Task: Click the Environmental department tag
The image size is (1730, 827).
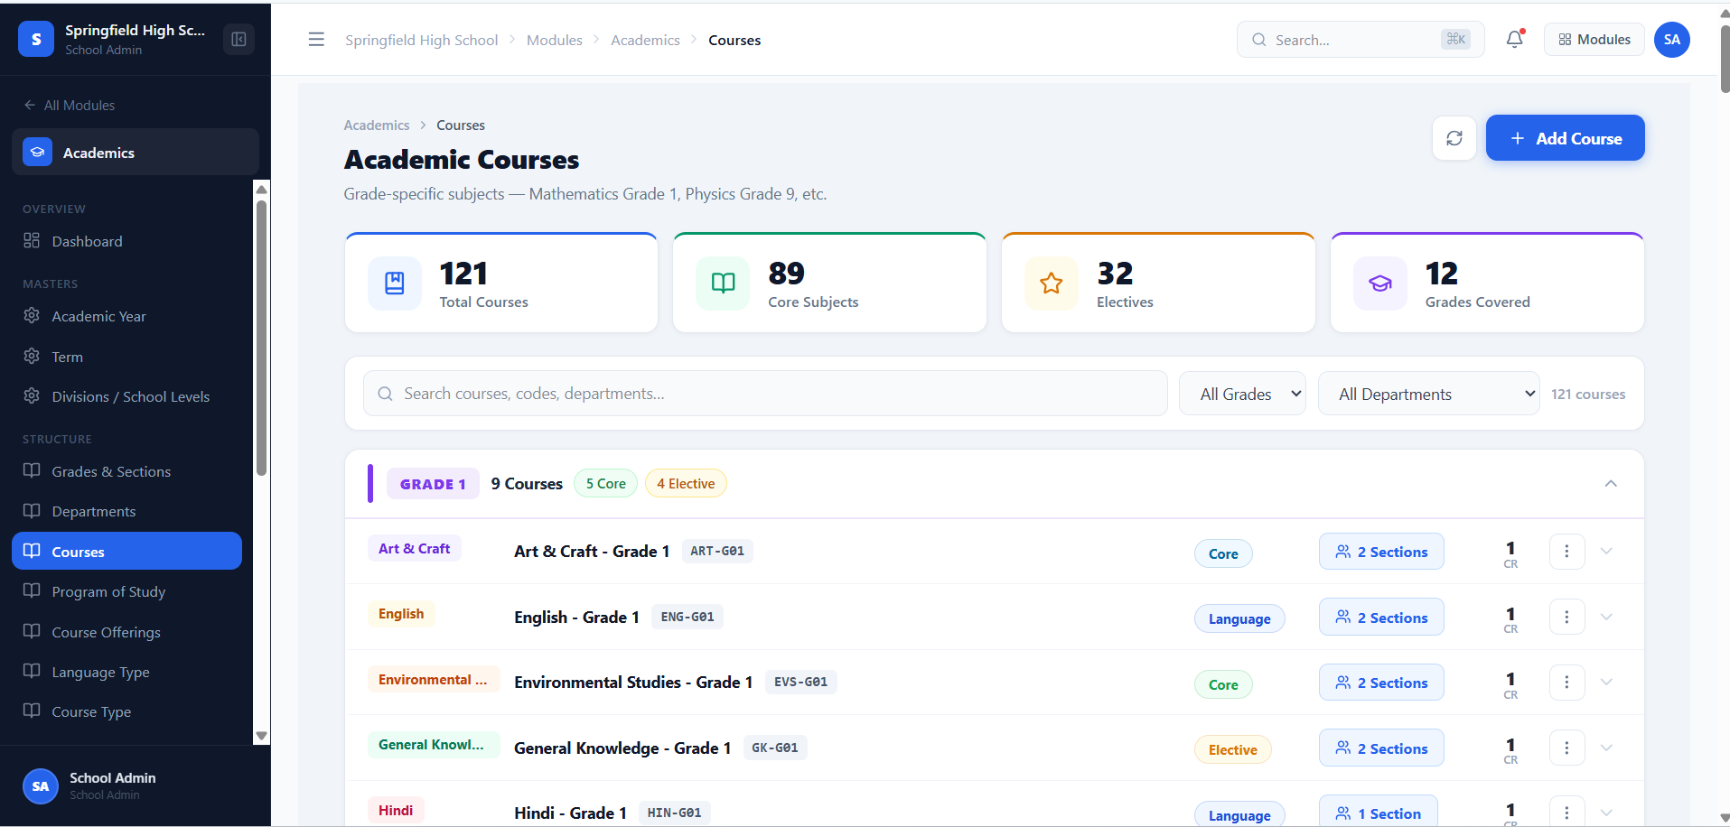Action: click(x=433, y=679)
